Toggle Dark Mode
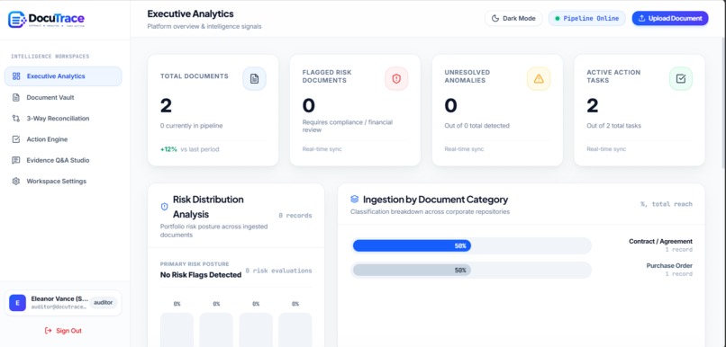726x347 pixels. pos(513,19)
